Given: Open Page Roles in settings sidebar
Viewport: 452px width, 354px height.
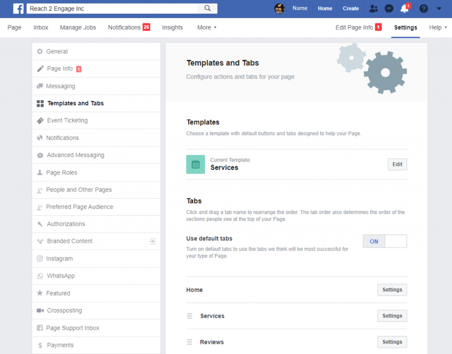Looking at the screenshot, I should 61,173.
